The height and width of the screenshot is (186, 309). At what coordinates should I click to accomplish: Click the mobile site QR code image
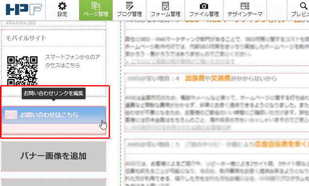22,71
